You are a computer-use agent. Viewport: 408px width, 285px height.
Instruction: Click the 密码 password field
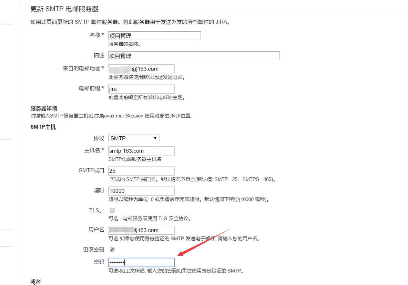(x=141, y=262)
